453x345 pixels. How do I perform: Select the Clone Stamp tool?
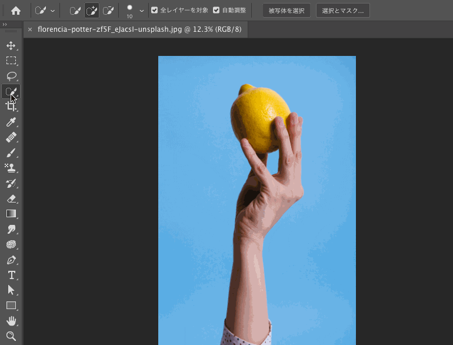pos(11,168)
